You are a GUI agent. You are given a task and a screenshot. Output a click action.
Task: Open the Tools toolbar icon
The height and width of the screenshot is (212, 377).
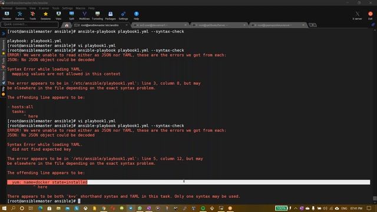pyautogui.click(x=33, y=16)
